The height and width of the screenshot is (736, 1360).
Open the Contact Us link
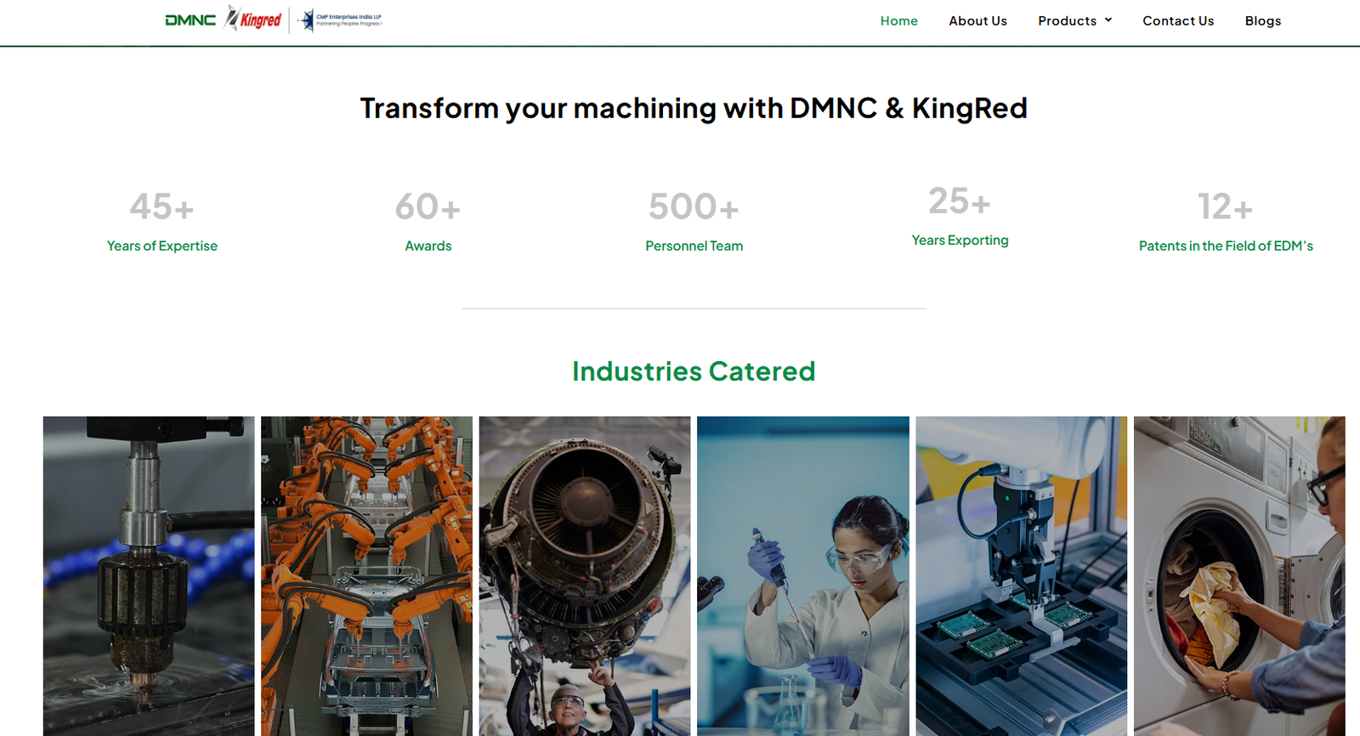click(1177, 21)
